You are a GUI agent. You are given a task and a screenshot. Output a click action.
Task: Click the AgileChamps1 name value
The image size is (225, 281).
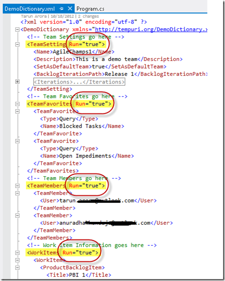(72, 52)
